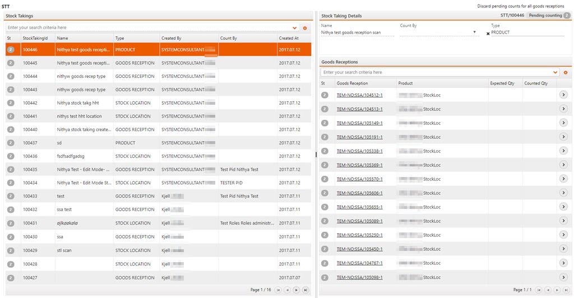This screenshot has height=298, width=574.
Task: Sort goods receptions by Product column
Action: coord(405,83)
